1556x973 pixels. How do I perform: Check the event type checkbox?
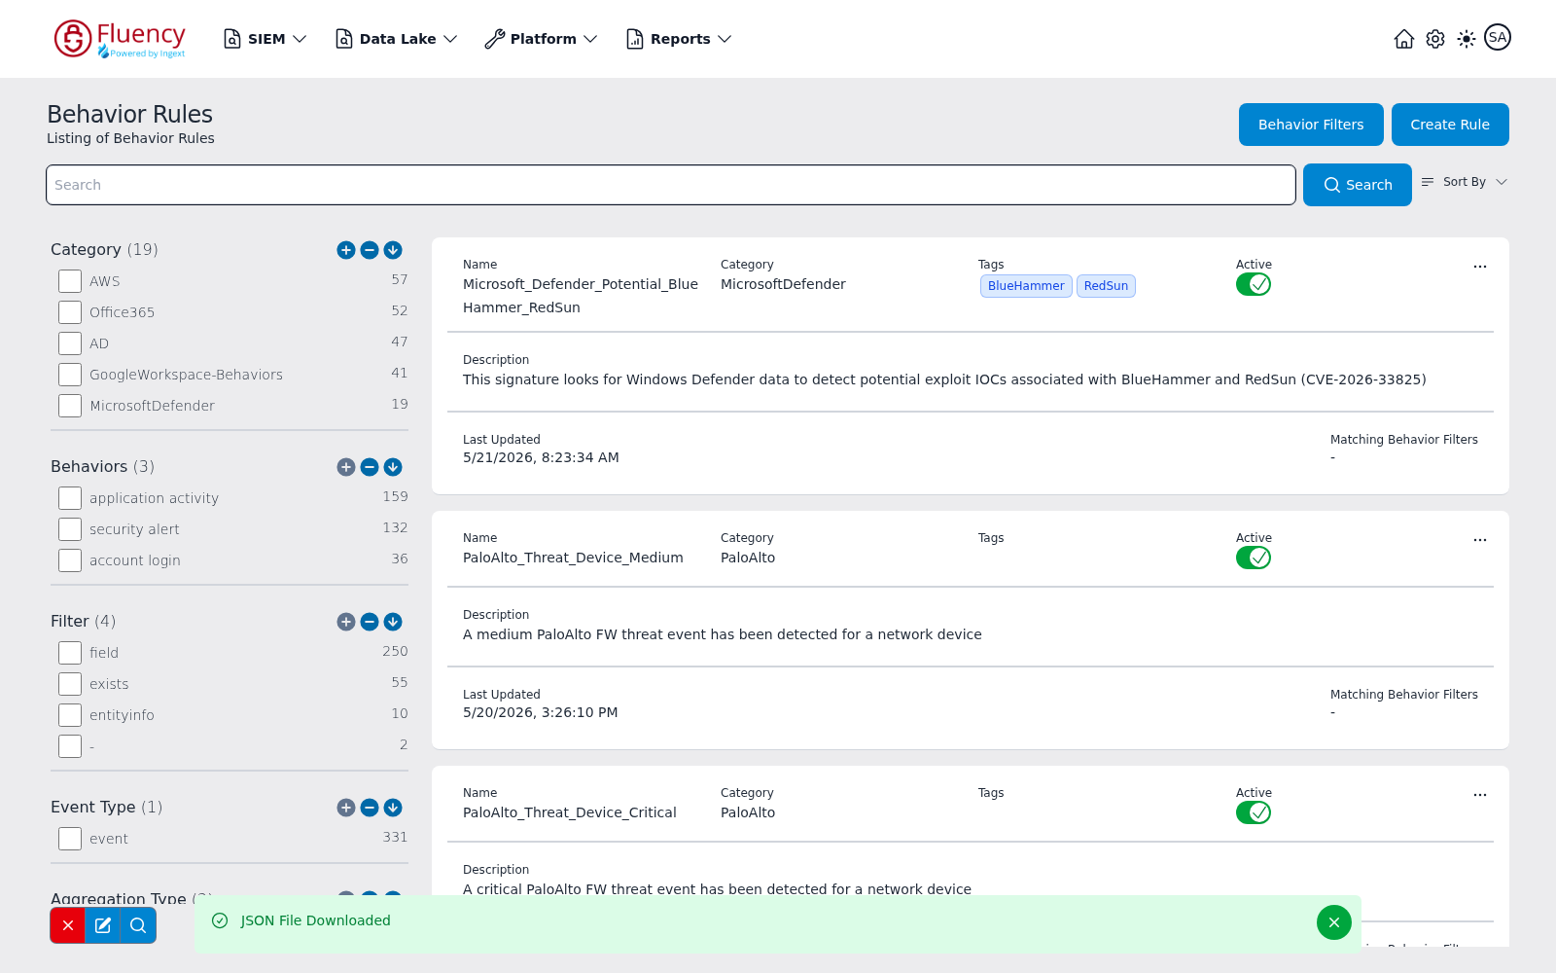[x=70, y=839]
